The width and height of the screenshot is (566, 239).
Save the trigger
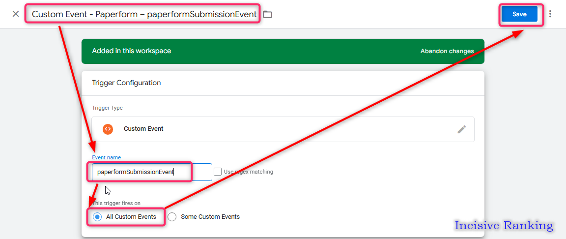(x=519, y=14)
